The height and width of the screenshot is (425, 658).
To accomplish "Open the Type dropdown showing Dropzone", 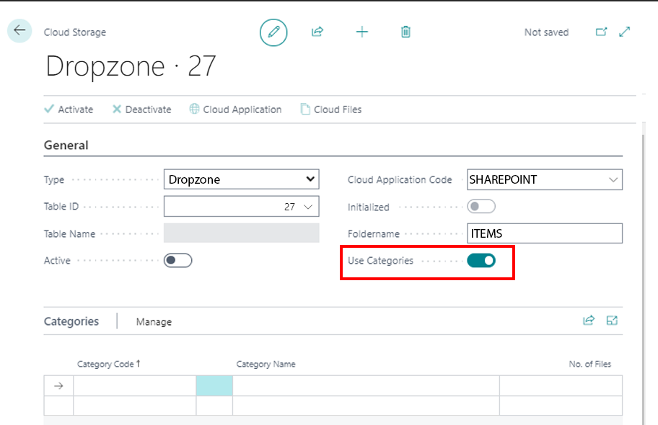I will [241, 179].
